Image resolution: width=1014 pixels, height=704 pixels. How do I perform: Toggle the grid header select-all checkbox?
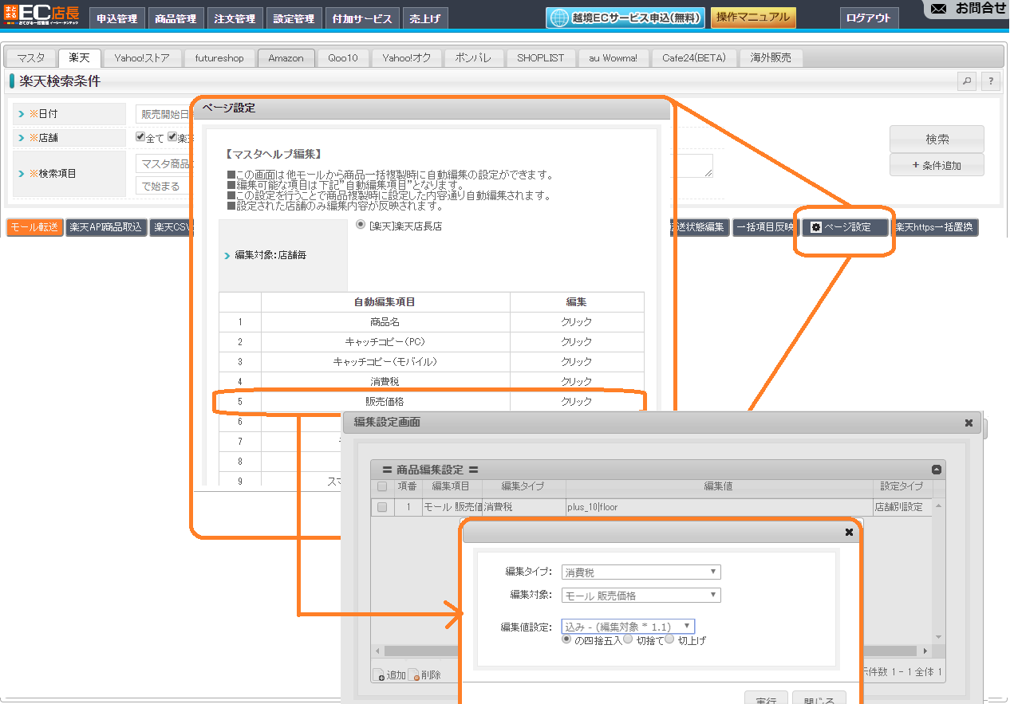pos(382,486)
